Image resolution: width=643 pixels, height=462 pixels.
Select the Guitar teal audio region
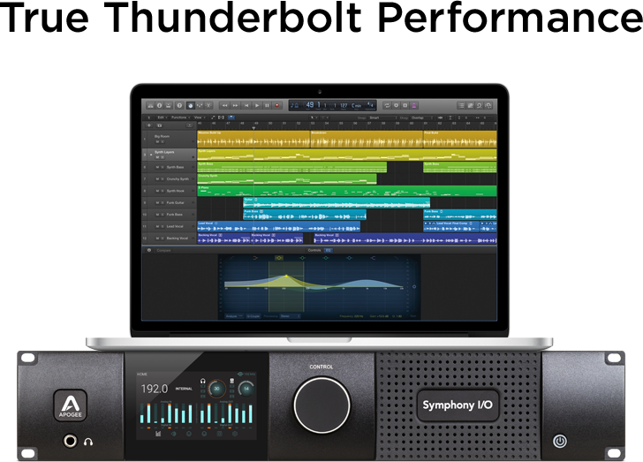pos(337,202)
